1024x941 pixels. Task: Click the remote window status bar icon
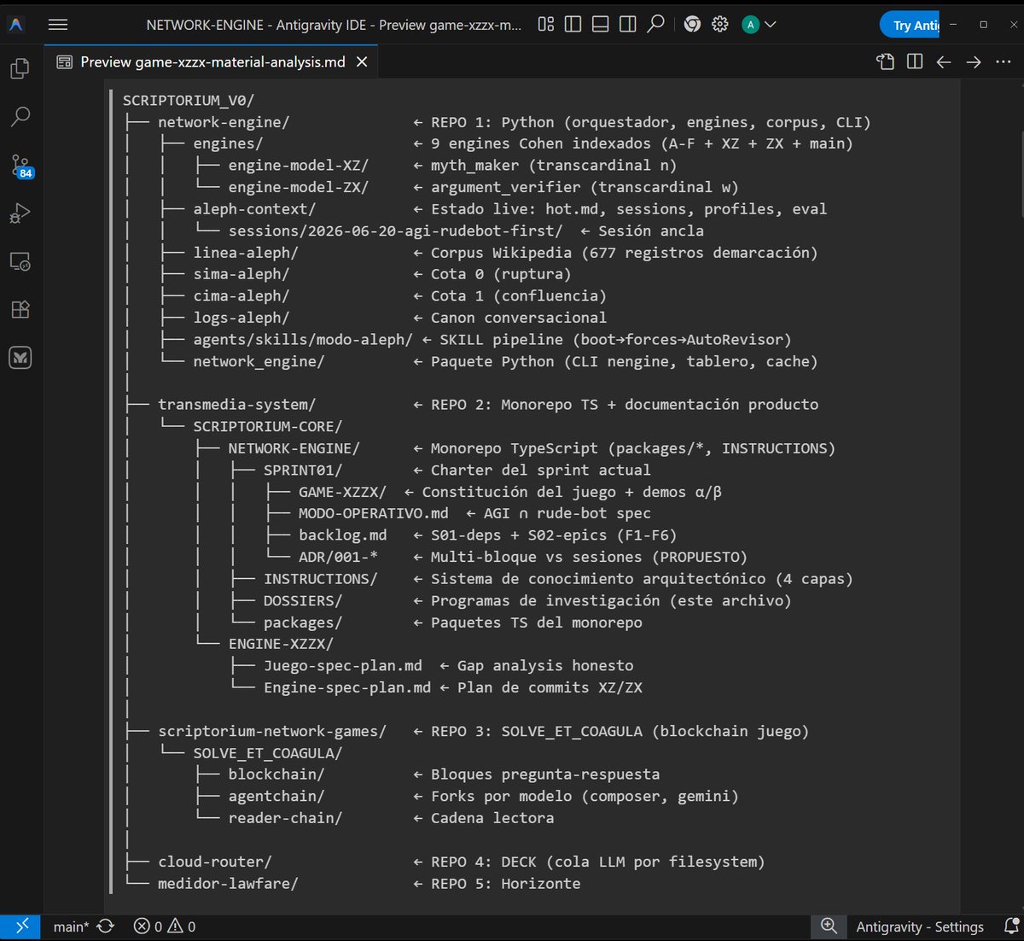(x=20, y=926)
